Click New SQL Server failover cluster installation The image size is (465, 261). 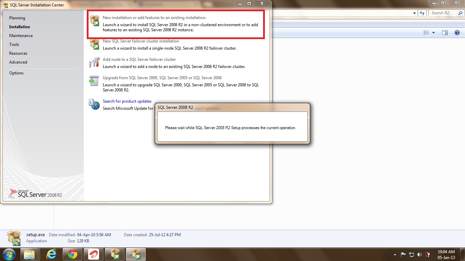(141, 41)
